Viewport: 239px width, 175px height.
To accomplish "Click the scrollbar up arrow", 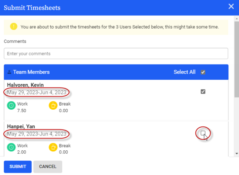I will click(237, 19).
